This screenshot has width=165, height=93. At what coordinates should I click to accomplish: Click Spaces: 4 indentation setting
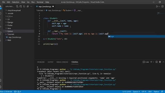(136, 92)
